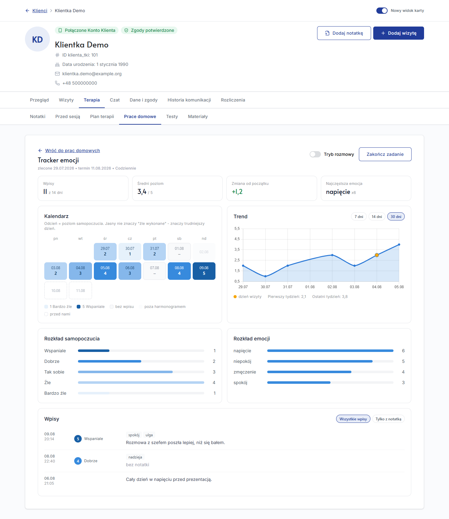Click the score 5 badge in the 09.08 entry

click(x=78, y=439)
